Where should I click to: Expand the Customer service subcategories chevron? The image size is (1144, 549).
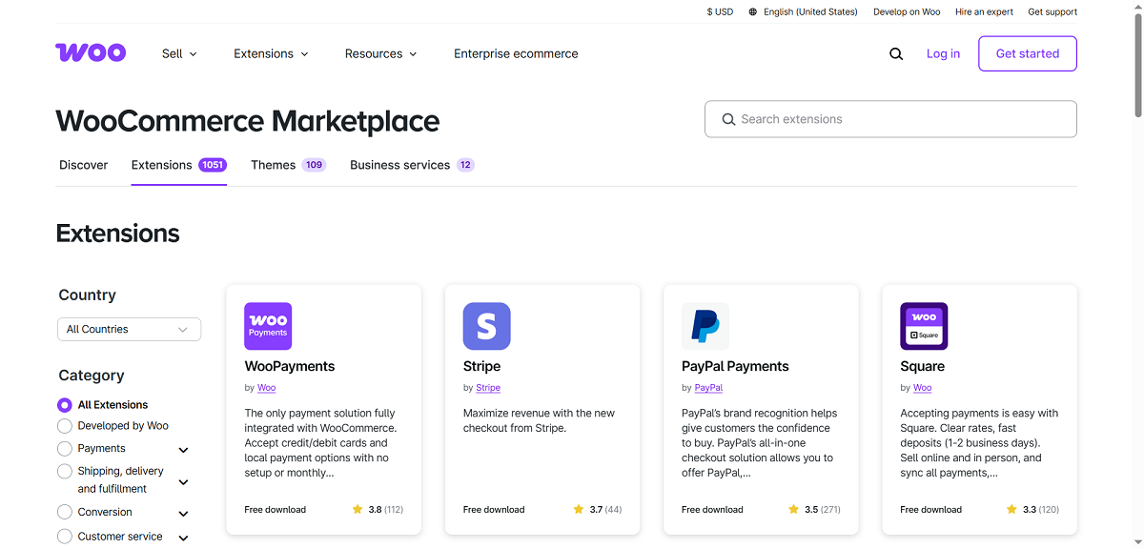[x=184, y=539]
